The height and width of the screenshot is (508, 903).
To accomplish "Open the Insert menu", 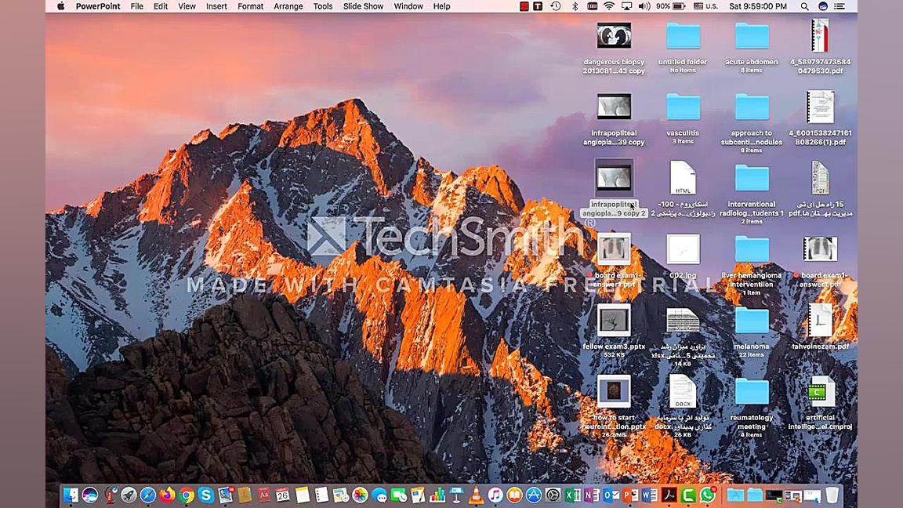I will (x=216, y=6).
